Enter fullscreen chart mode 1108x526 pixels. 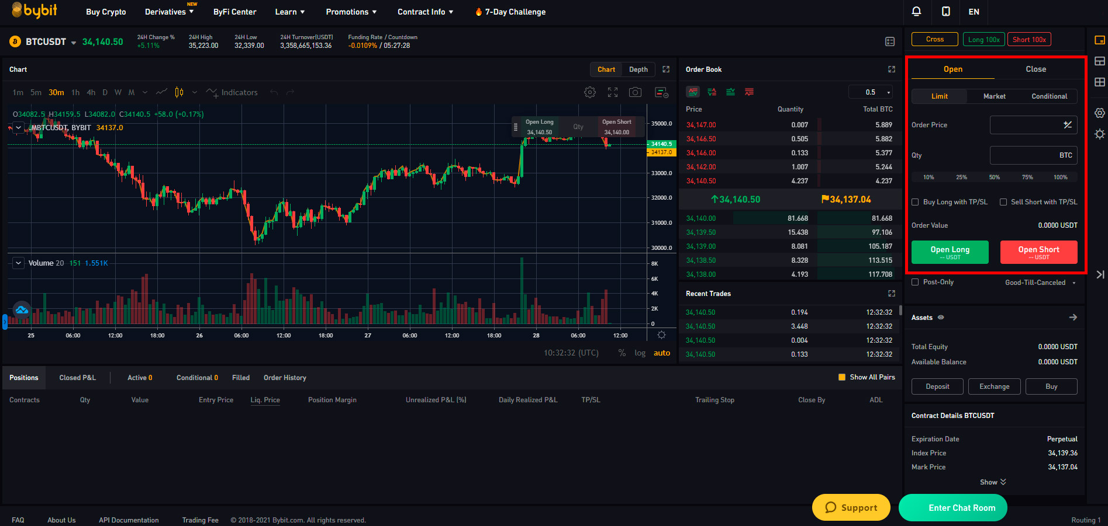click(x=613, y=92)
